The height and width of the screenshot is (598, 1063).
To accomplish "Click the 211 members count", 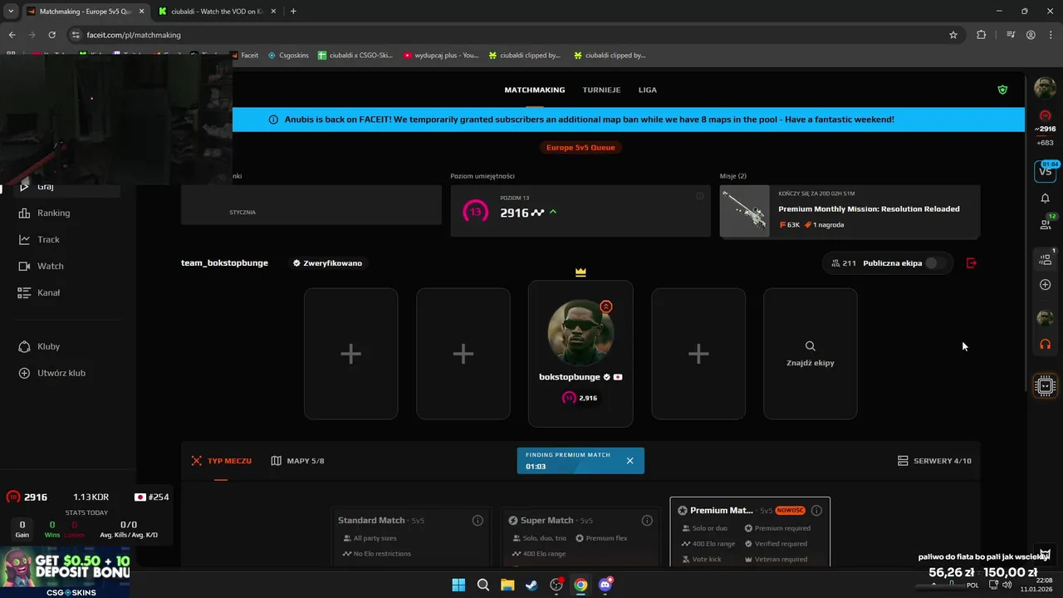I will click(843, 263).
